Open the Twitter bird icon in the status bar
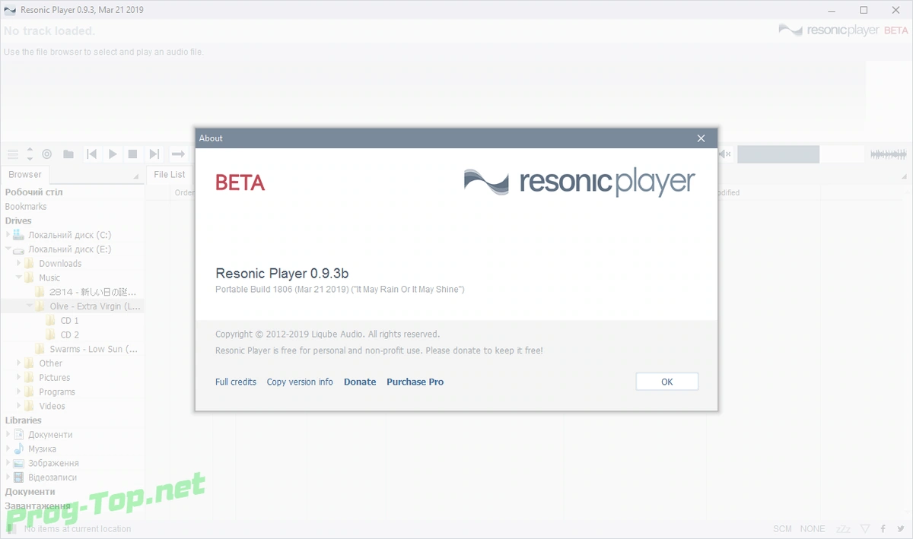This screenshot has width=913, height=539. pyautogui.click(x=900, y=529)
